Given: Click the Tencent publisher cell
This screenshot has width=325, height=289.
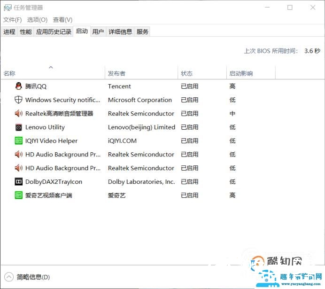Looking at the screenshot, I should 119,86.
